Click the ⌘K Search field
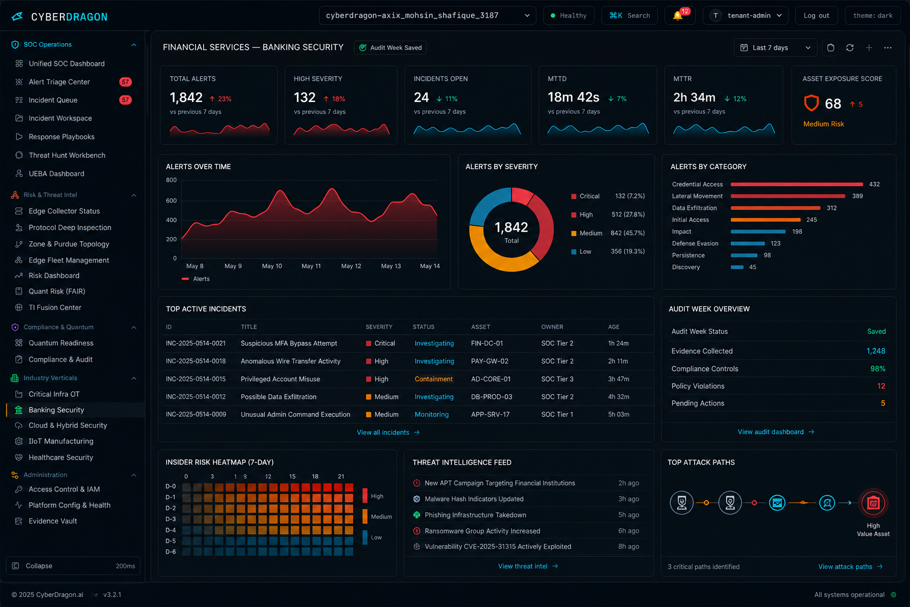Image resolution: width=910 pixels, height=607 pixels. point(629,15)
